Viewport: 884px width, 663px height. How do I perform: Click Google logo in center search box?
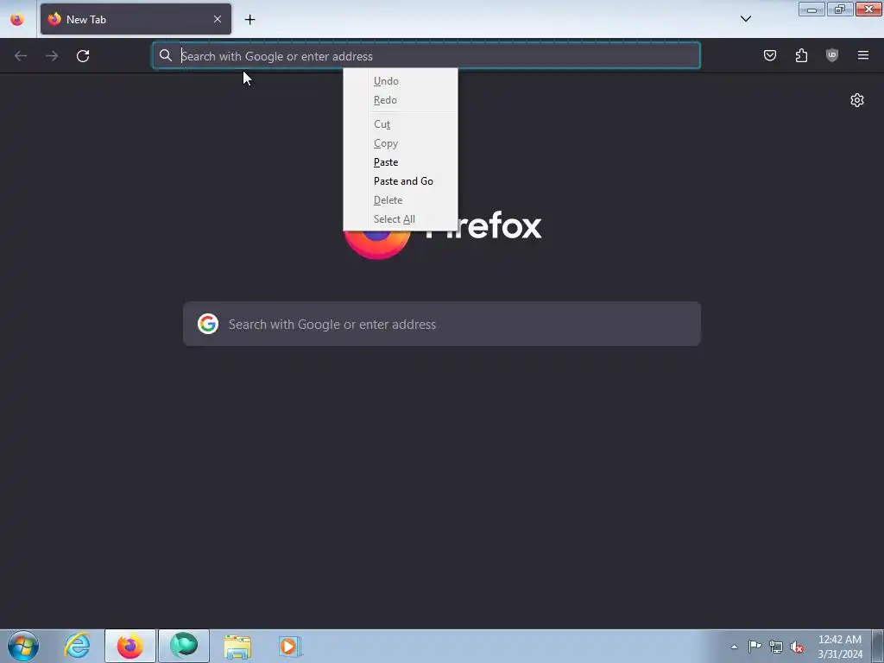208,325
